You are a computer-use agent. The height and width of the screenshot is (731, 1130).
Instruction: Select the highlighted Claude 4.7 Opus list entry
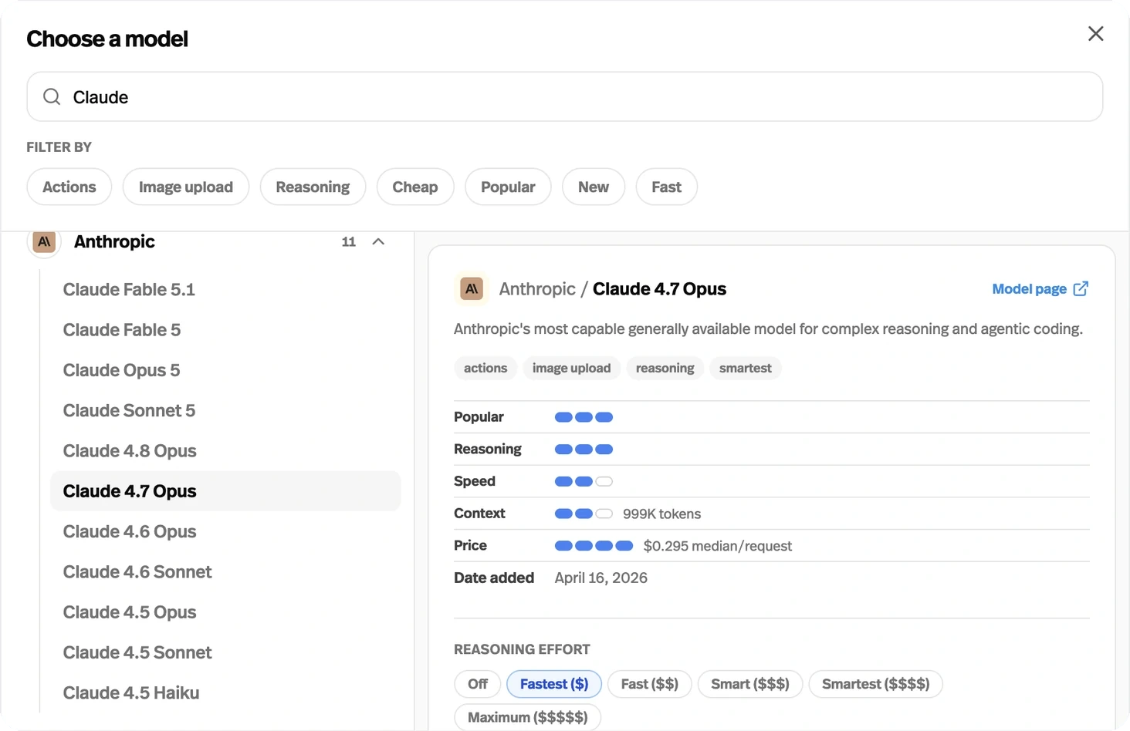[x=225, y=491]
